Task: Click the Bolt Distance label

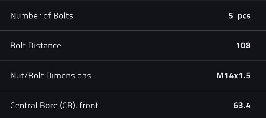Action: tap(35, 45)
